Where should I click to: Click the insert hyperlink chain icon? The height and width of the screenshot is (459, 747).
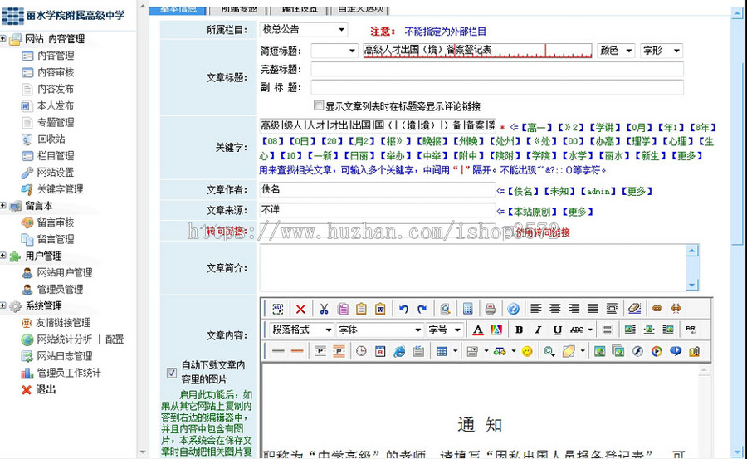pos(657,309)
